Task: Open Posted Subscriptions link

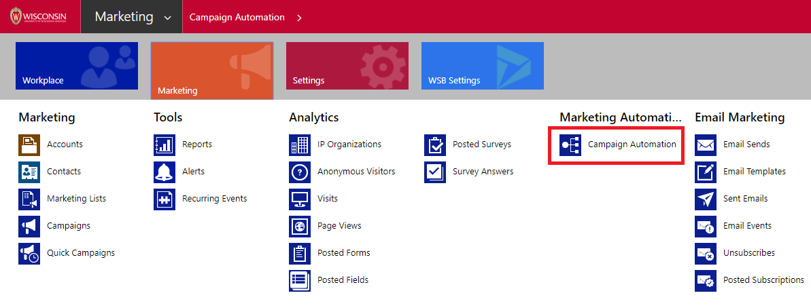Action: [x=763, y=280]
